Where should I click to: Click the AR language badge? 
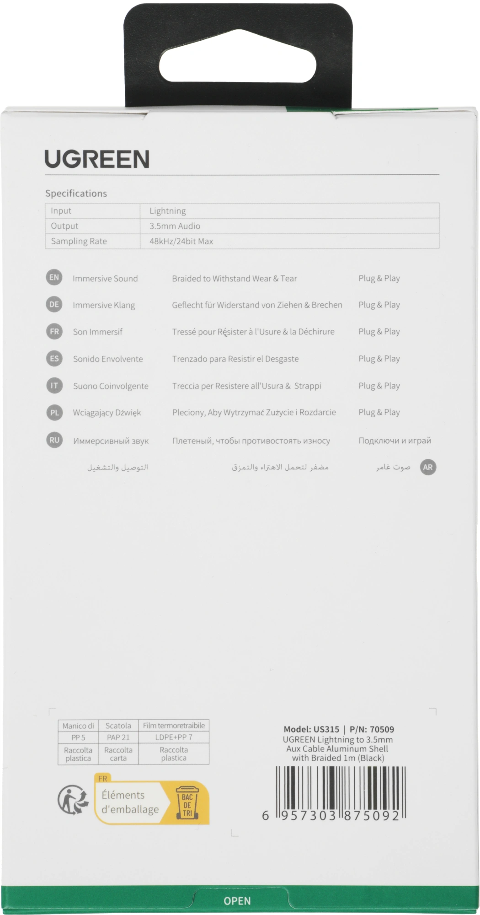point(427,467)
